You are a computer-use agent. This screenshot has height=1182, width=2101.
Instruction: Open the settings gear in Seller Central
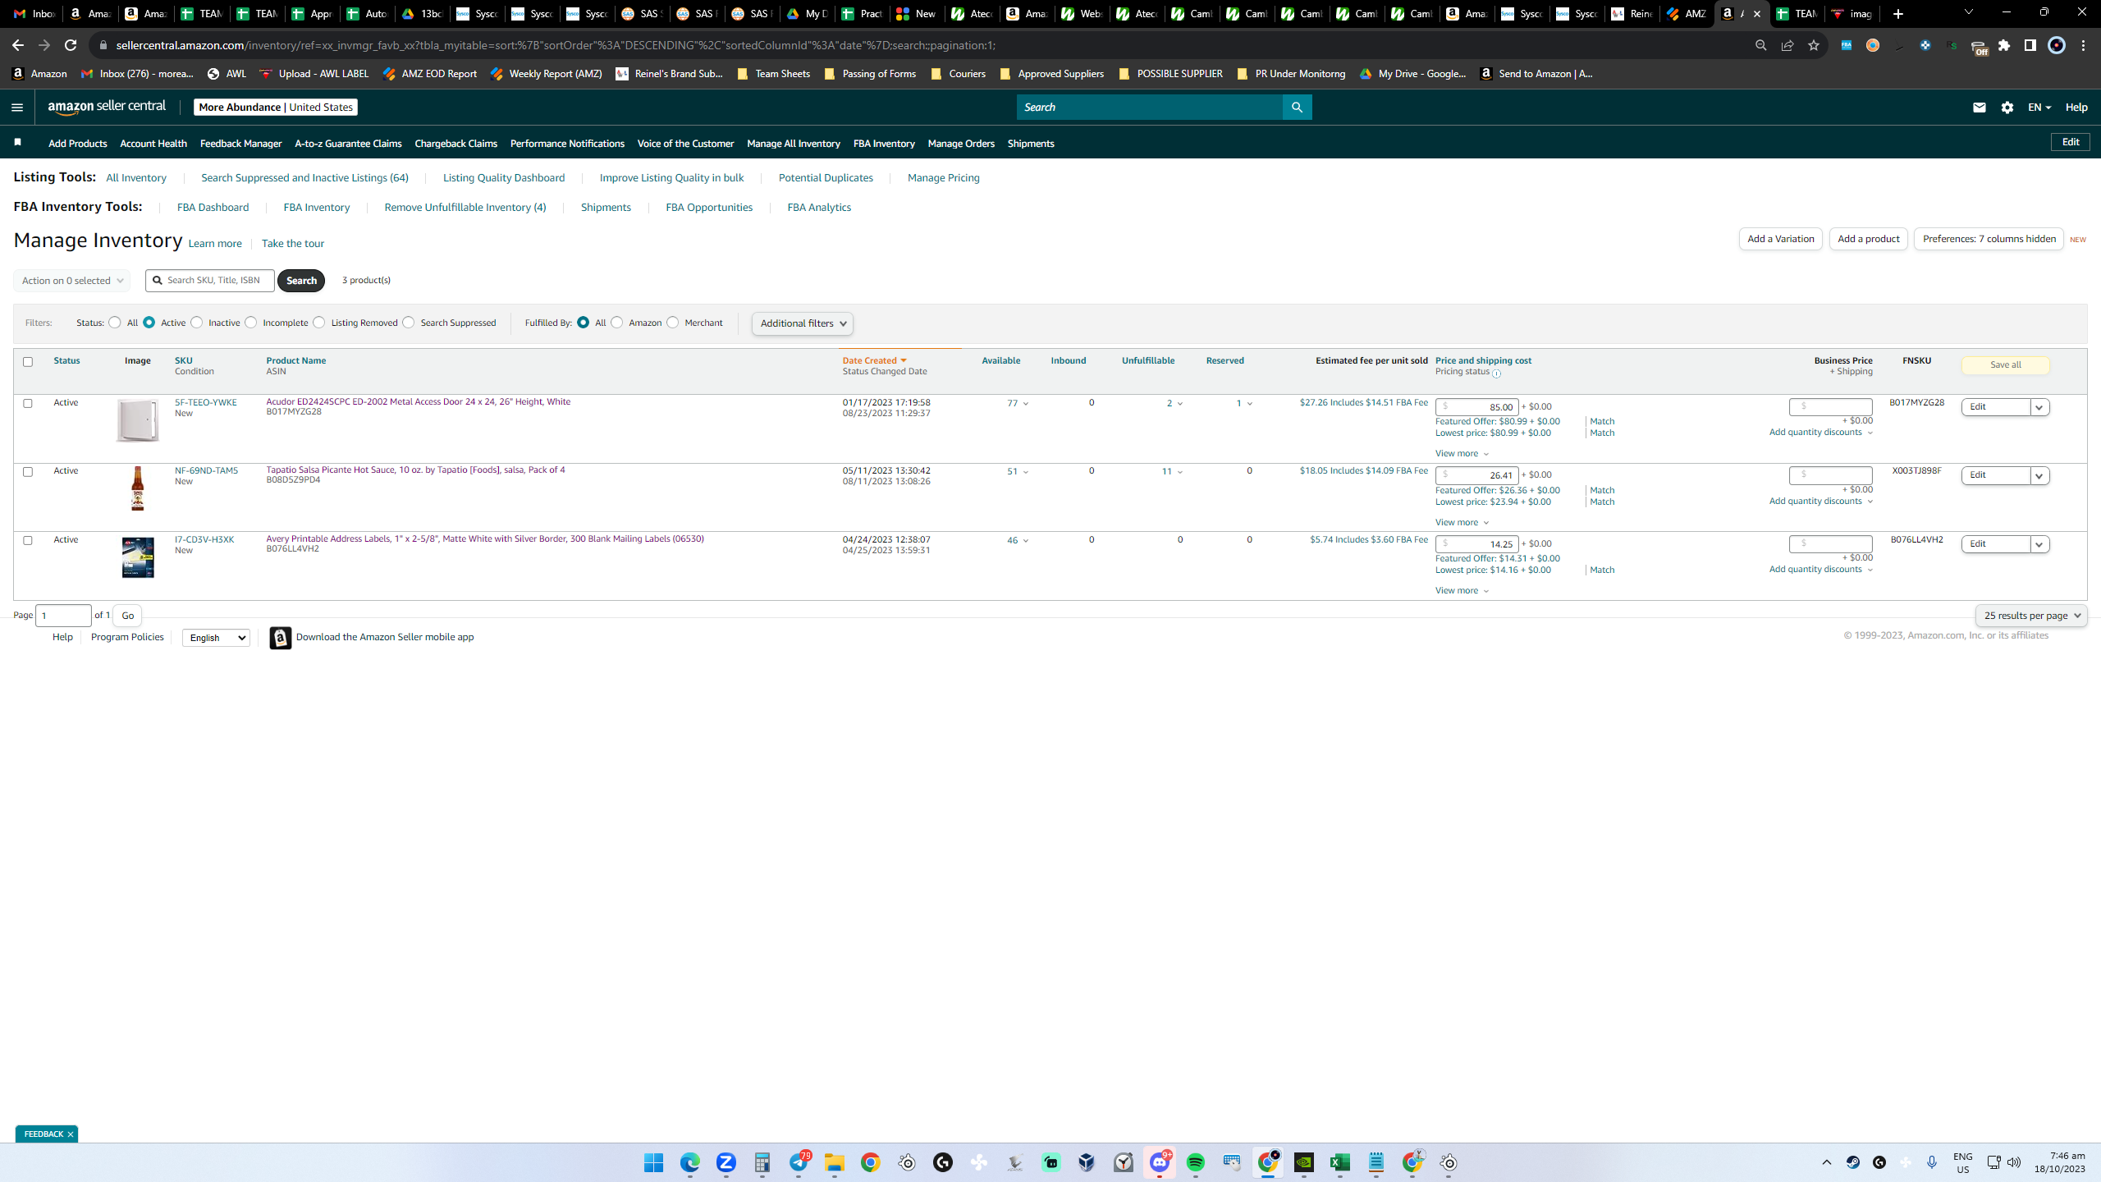tap(2007, 108)
